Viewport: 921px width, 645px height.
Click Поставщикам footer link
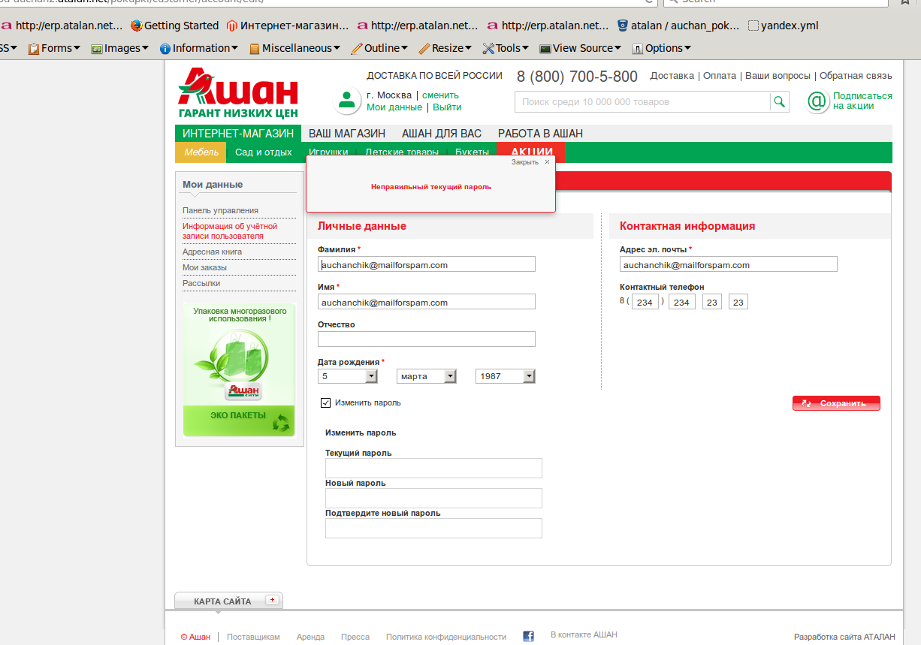(253, 637)
